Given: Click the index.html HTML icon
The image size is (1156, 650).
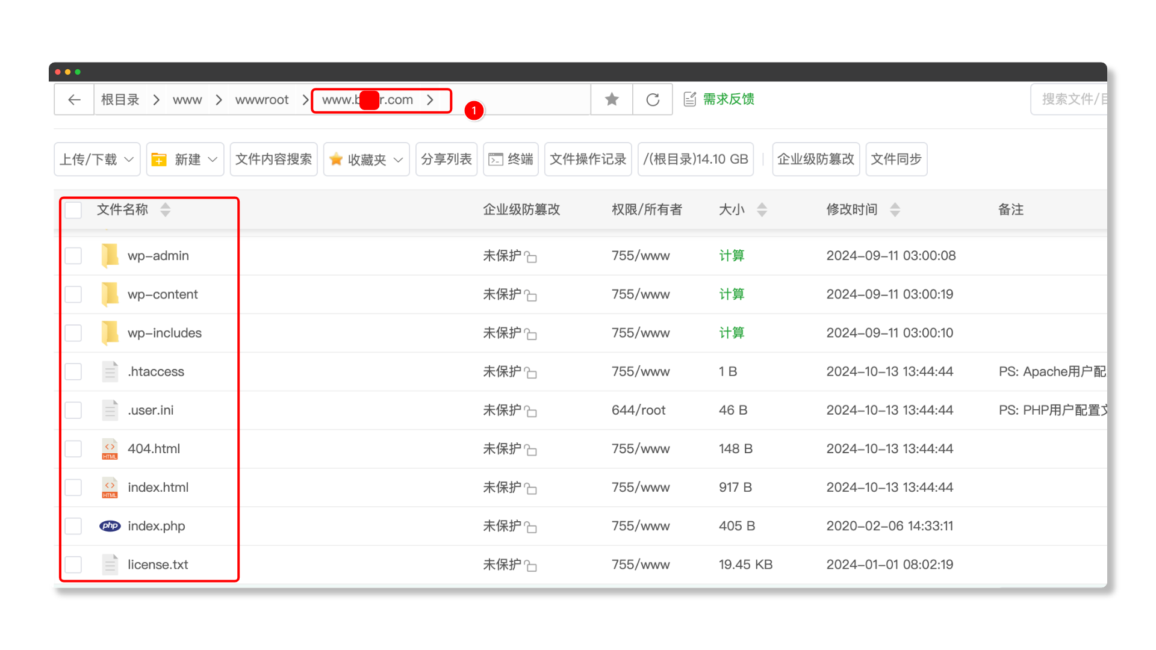Looking at the screenshot, I should (x=110, y=487).
